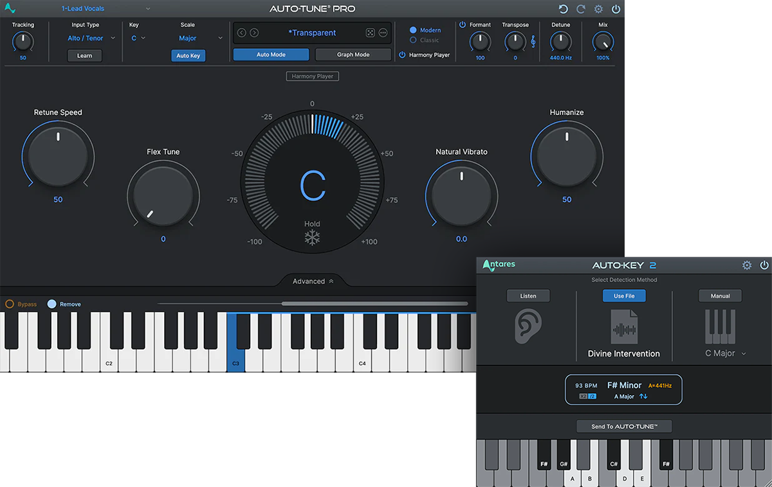Click the Auto Key button
This screenshot has height=487, width=772.
pyautogui.click(x=188, y=56)
